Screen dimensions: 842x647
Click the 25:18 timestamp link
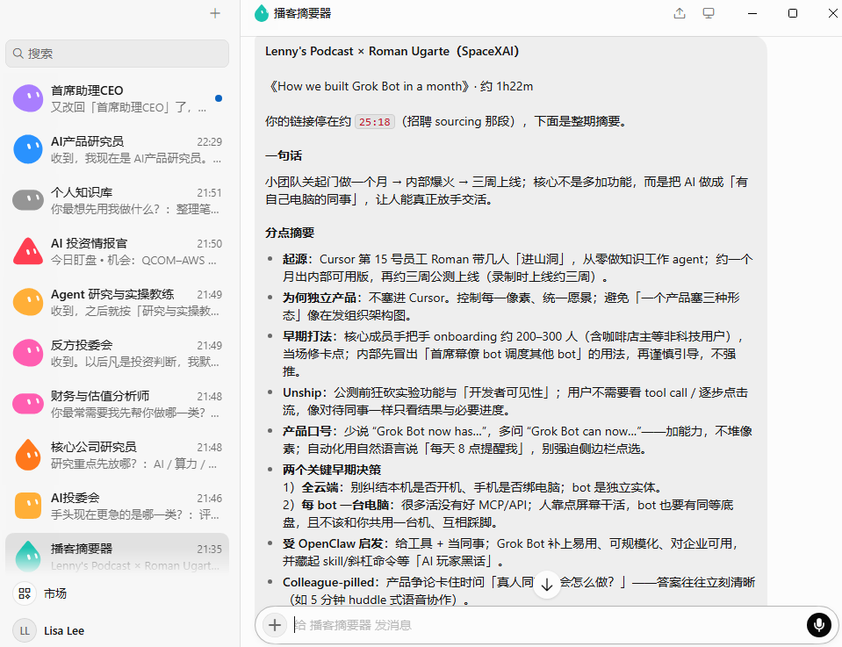point(374,122)
